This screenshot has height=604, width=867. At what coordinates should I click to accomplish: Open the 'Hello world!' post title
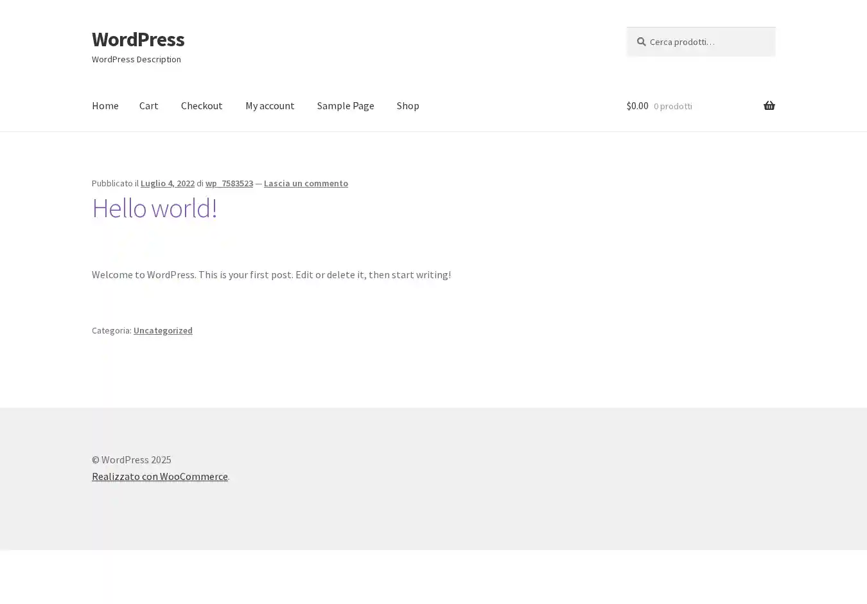point(154,208)
